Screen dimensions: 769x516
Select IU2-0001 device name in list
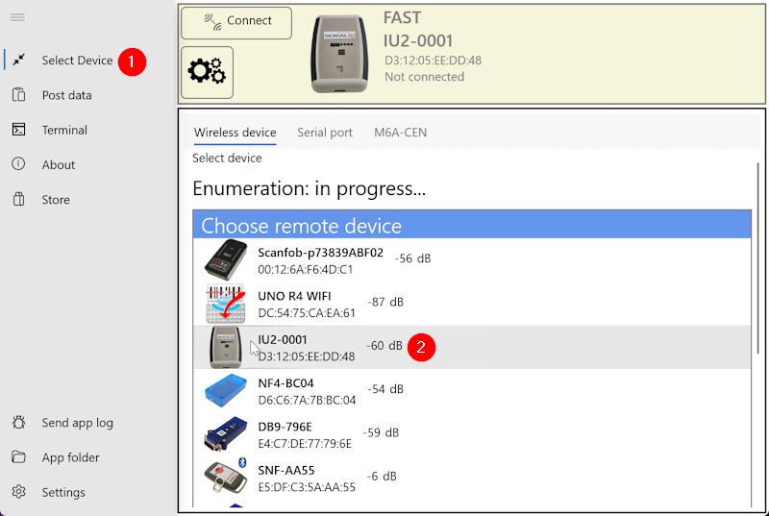283,339
